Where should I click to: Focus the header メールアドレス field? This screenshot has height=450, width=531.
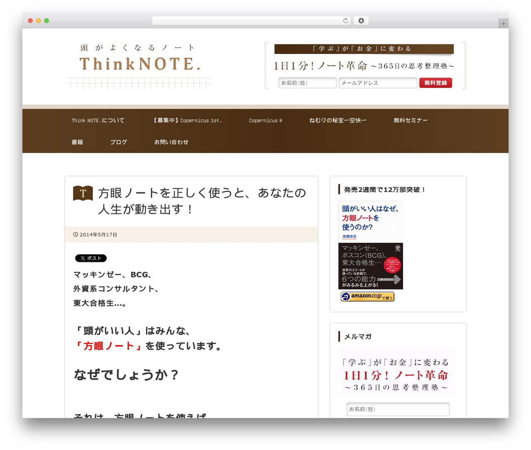tap(378, 83)
